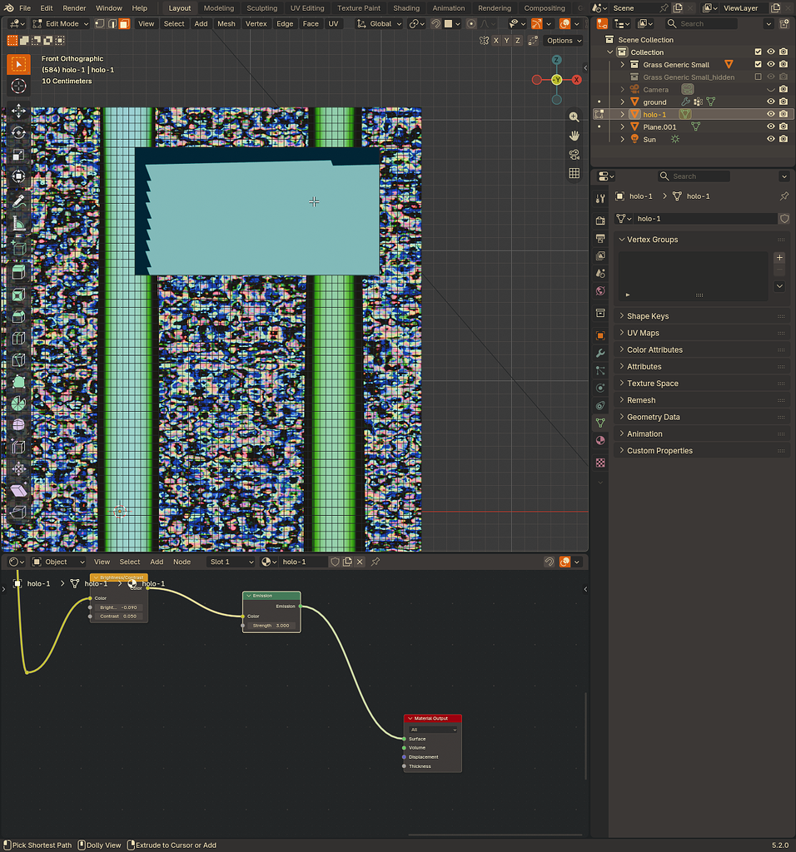The height and width of the screenshot is (852, 796).
Task: Select the Shear tool
Action: (x=18, y=491)
